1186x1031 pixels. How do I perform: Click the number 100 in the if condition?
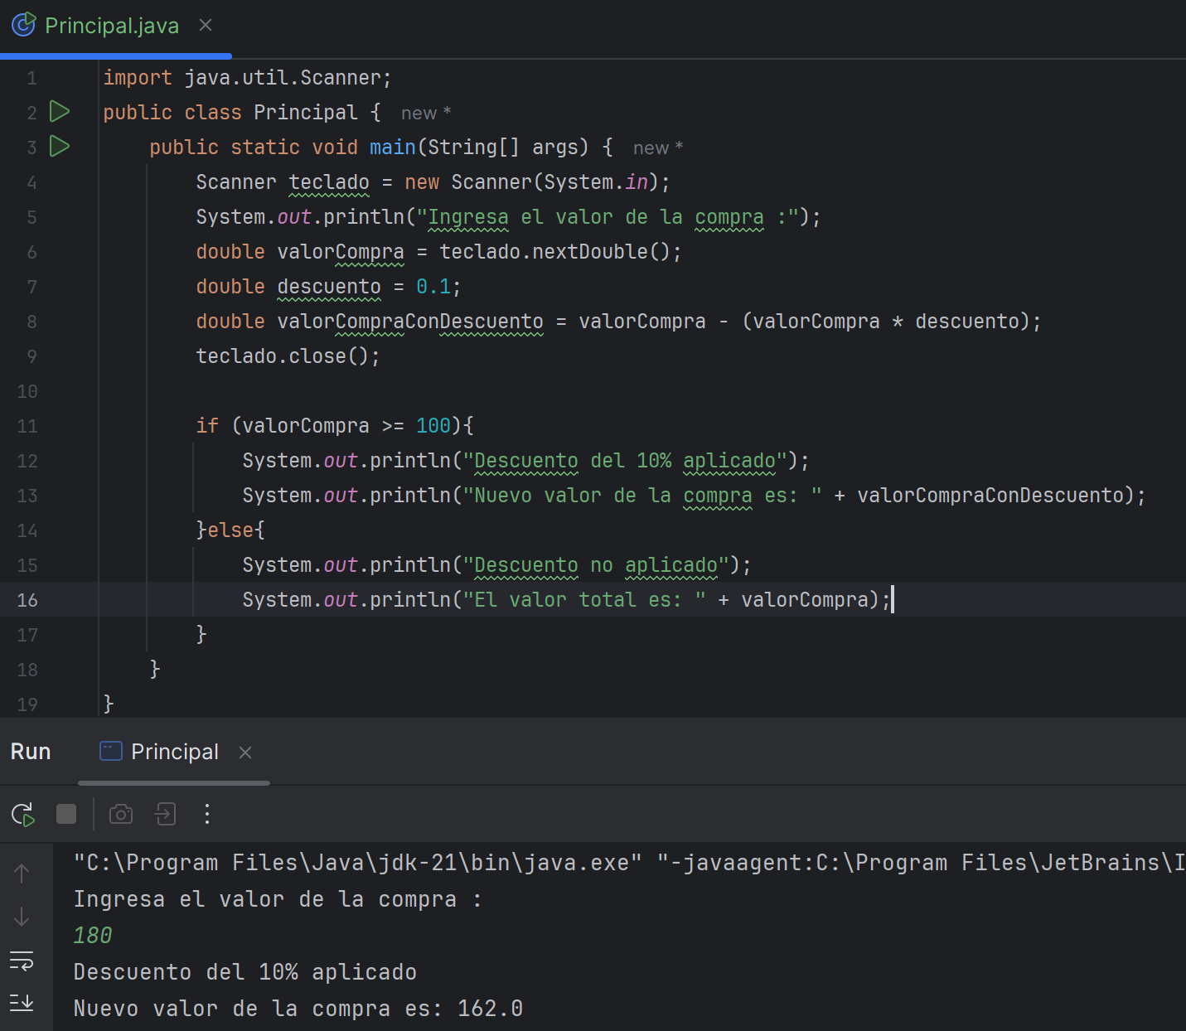[433, 425]
